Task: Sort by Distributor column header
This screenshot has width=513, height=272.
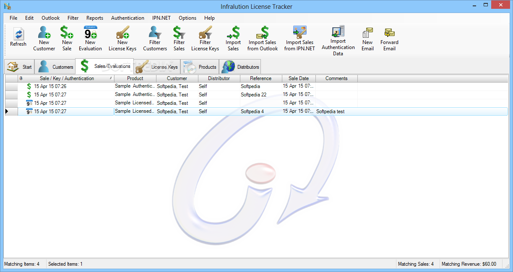Action: [219, 78]
